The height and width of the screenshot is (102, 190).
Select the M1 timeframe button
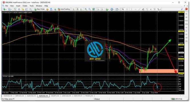pyautogui.click(x=186, y=14)
